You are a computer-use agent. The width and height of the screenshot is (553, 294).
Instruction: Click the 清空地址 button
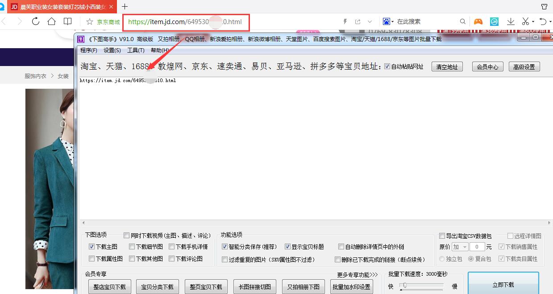tap(447, 66)
